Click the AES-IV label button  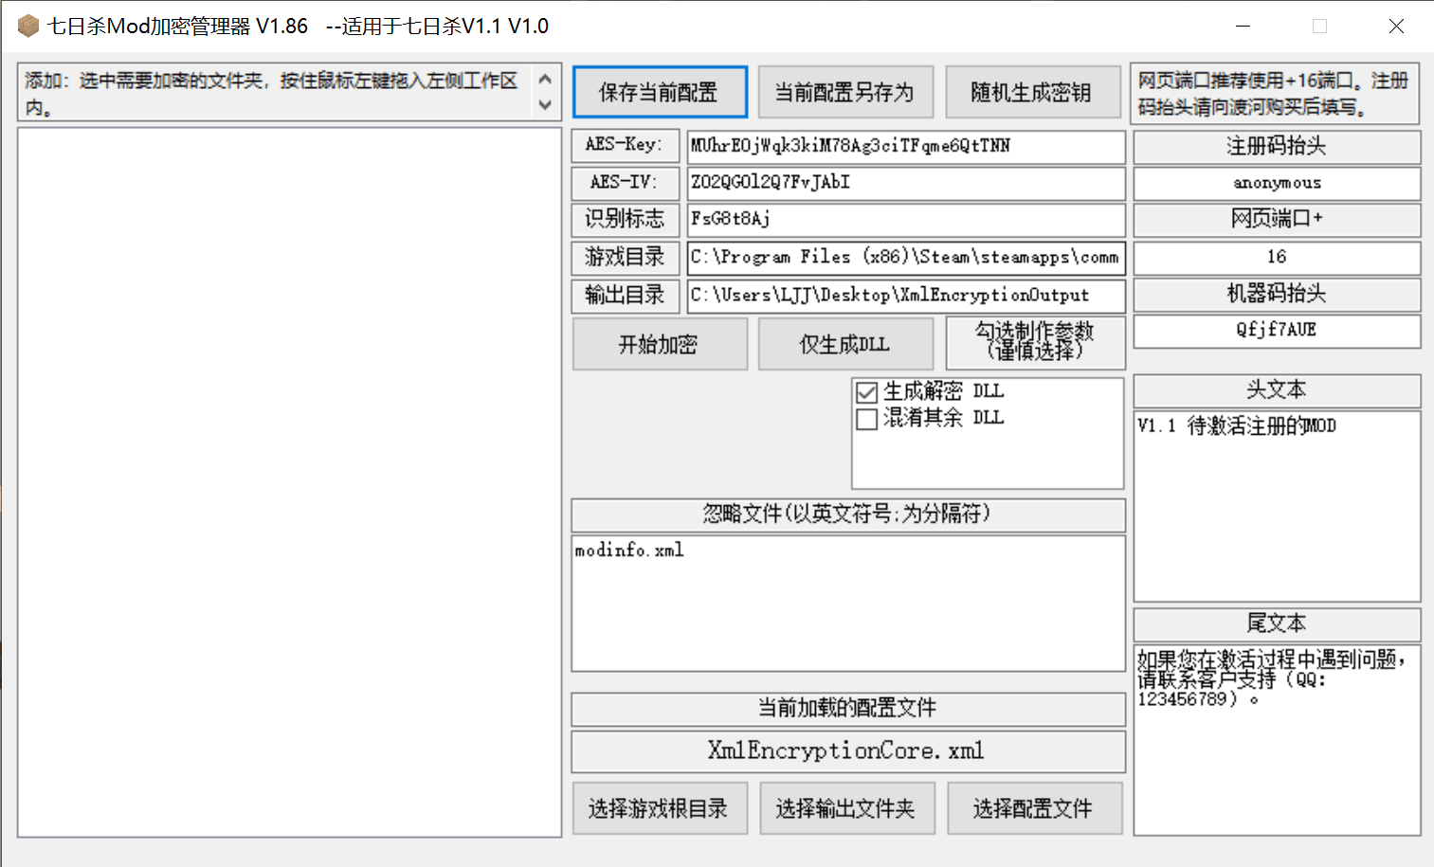[x=626, y=182]
